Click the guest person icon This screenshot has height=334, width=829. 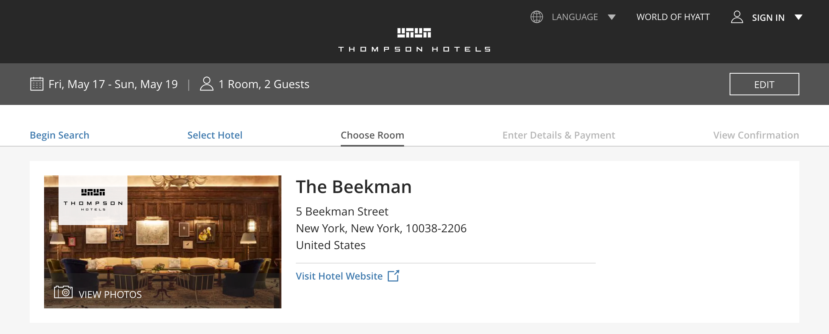click(206, 84)
